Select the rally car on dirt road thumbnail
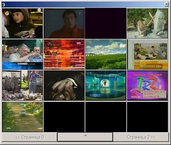The height and width of the screenshot is (145, 171). point(22,117)
